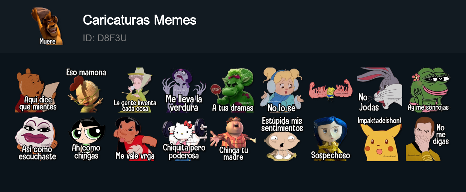Open the 'Muere' lion pack cover icon

[x=47, y=26]
